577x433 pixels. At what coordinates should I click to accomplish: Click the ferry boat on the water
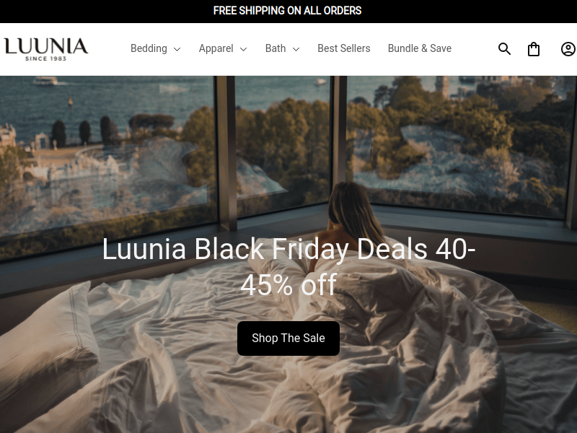(x=45, y=81)
